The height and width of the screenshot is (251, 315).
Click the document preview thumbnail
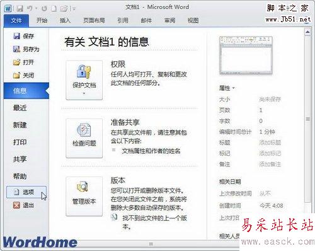(x=246, y=55)
